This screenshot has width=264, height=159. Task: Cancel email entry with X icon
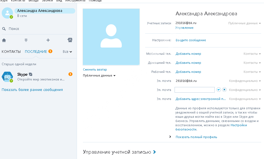(224, 90)
